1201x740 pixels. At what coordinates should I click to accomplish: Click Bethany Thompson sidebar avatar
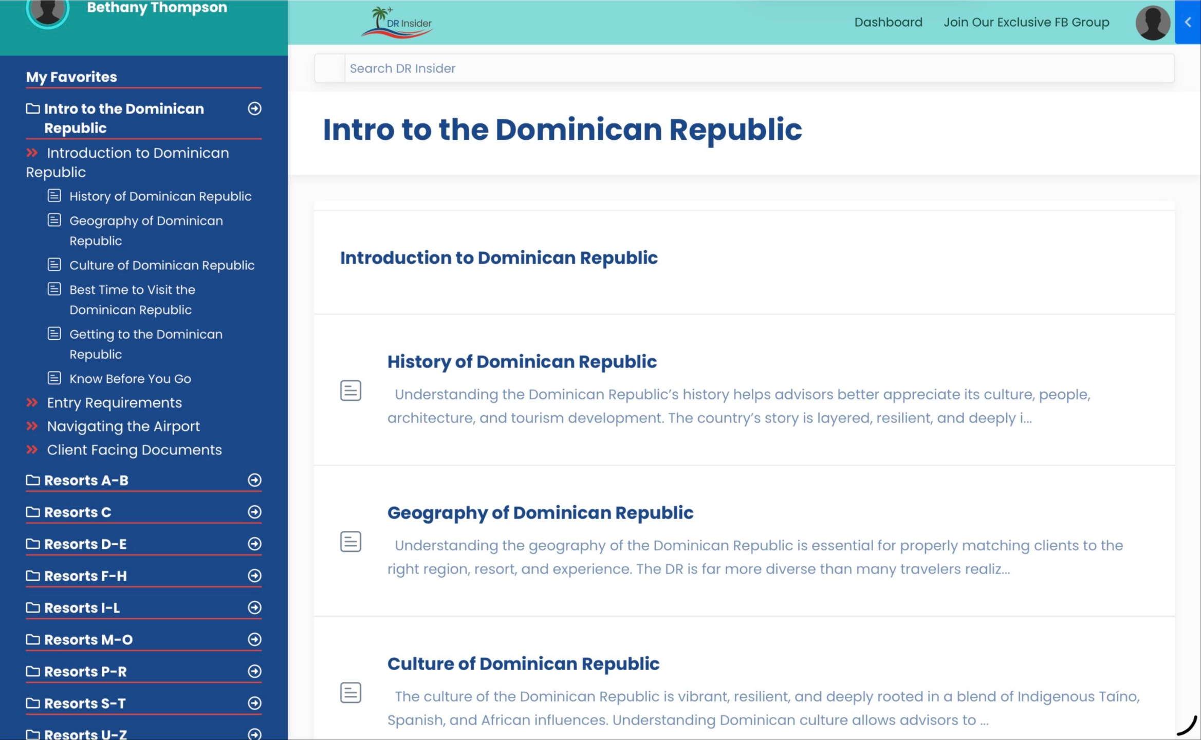coord(48,10)
